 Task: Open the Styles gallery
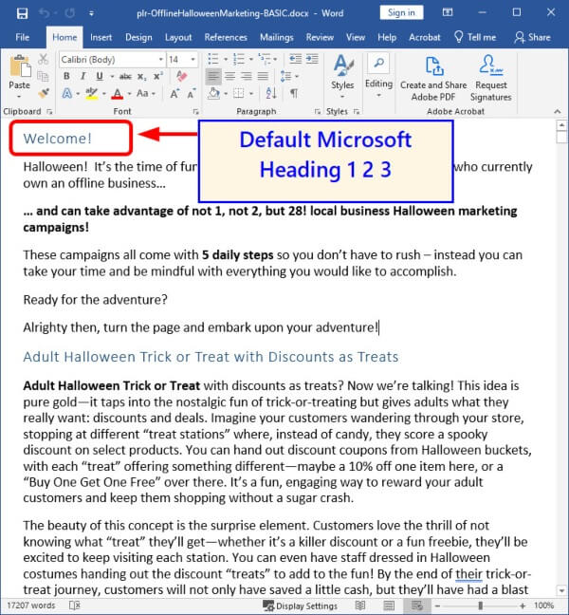click(x=343, y=76)
